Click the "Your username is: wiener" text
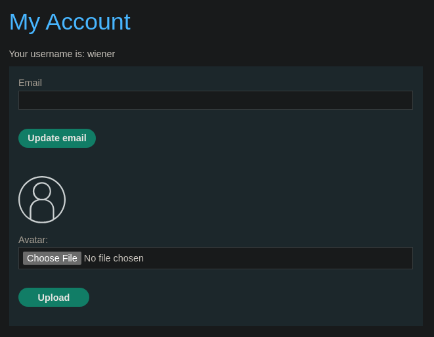434x337 pixels. click(x=62, y=54)
